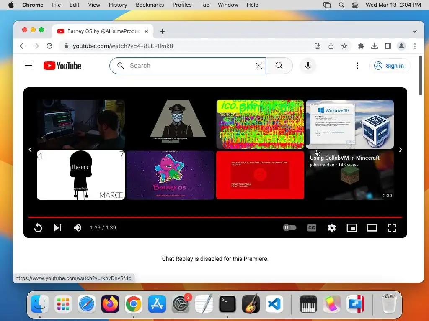Toggle Chrome side panel
This screenshot has width=429, height=321.
point(388,46)
